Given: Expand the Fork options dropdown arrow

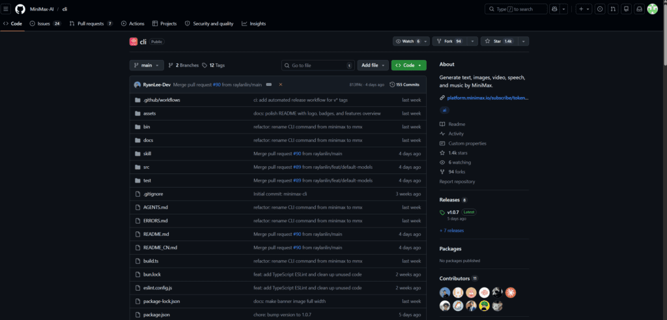Looking at the screenshot, I should (x=473, y=41).
